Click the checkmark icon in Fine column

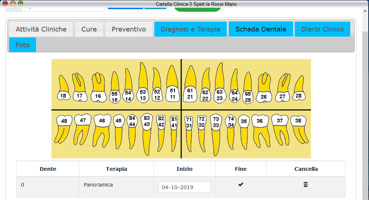coord(240,184)
